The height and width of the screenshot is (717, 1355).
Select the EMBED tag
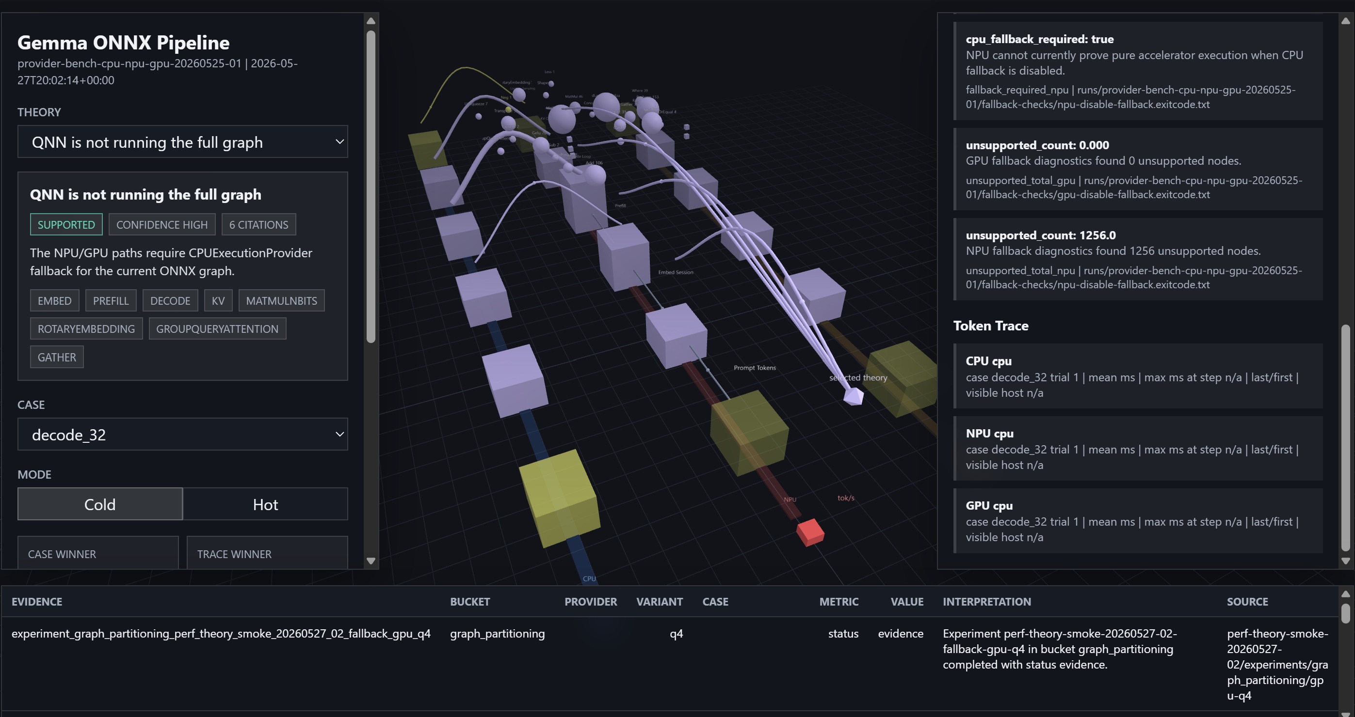coord(55,301)
